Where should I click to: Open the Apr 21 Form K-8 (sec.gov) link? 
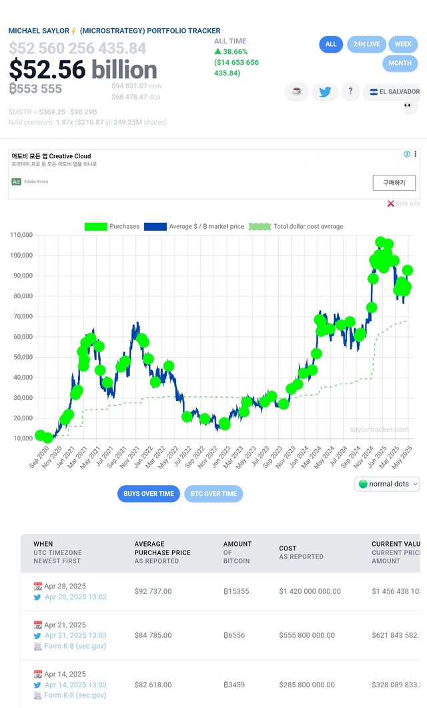75,646
